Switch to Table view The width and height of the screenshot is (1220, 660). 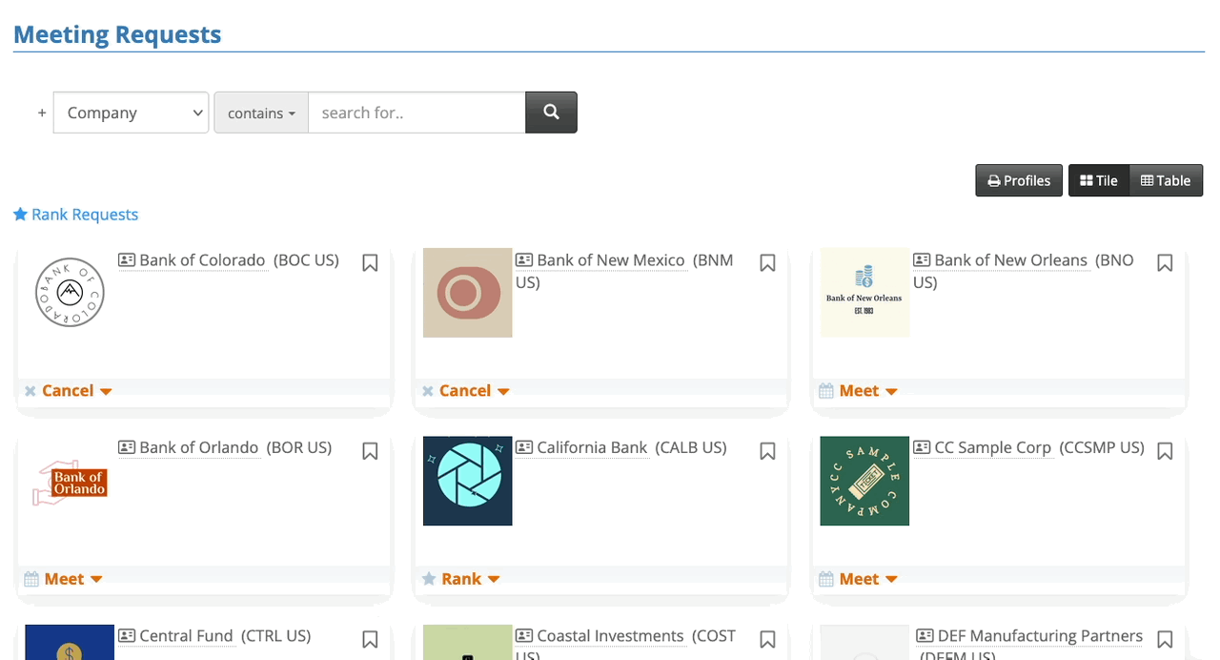tap(1166, 180)
